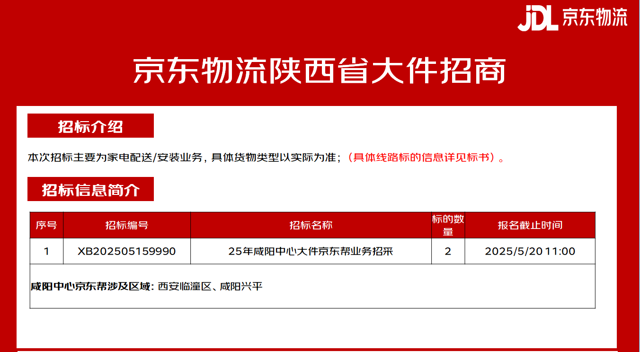Click the 序号 column header
Image resolution: width=640 pixels, height=352 pixels.
coord(46,225)
